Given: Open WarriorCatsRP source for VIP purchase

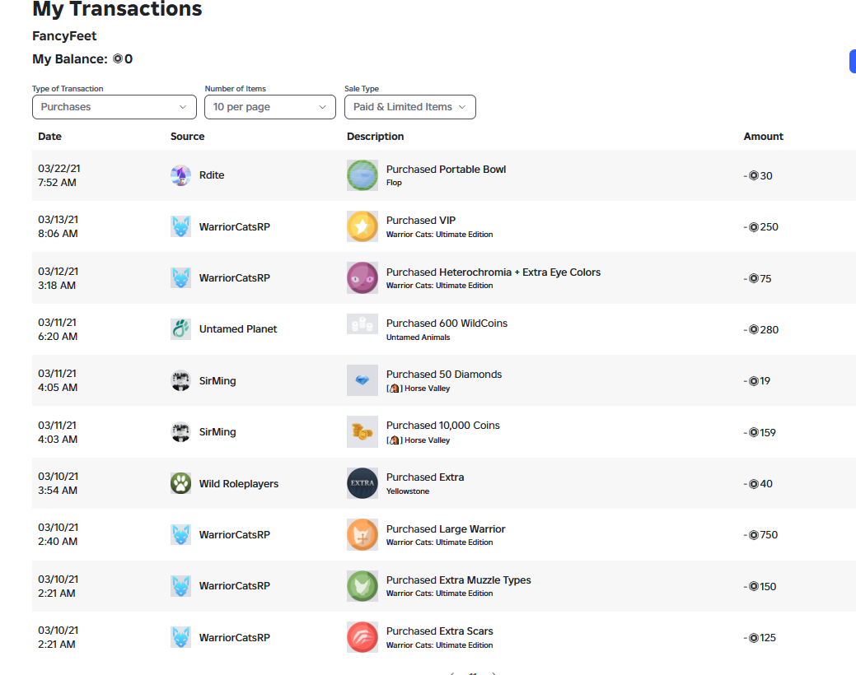Looking at the screenshot, I should tap(234, 227).
